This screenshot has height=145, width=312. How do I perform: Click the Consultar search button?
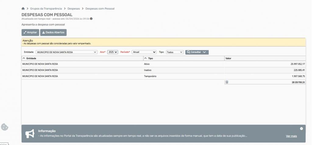pyautogui.click(x=194, y=52)
